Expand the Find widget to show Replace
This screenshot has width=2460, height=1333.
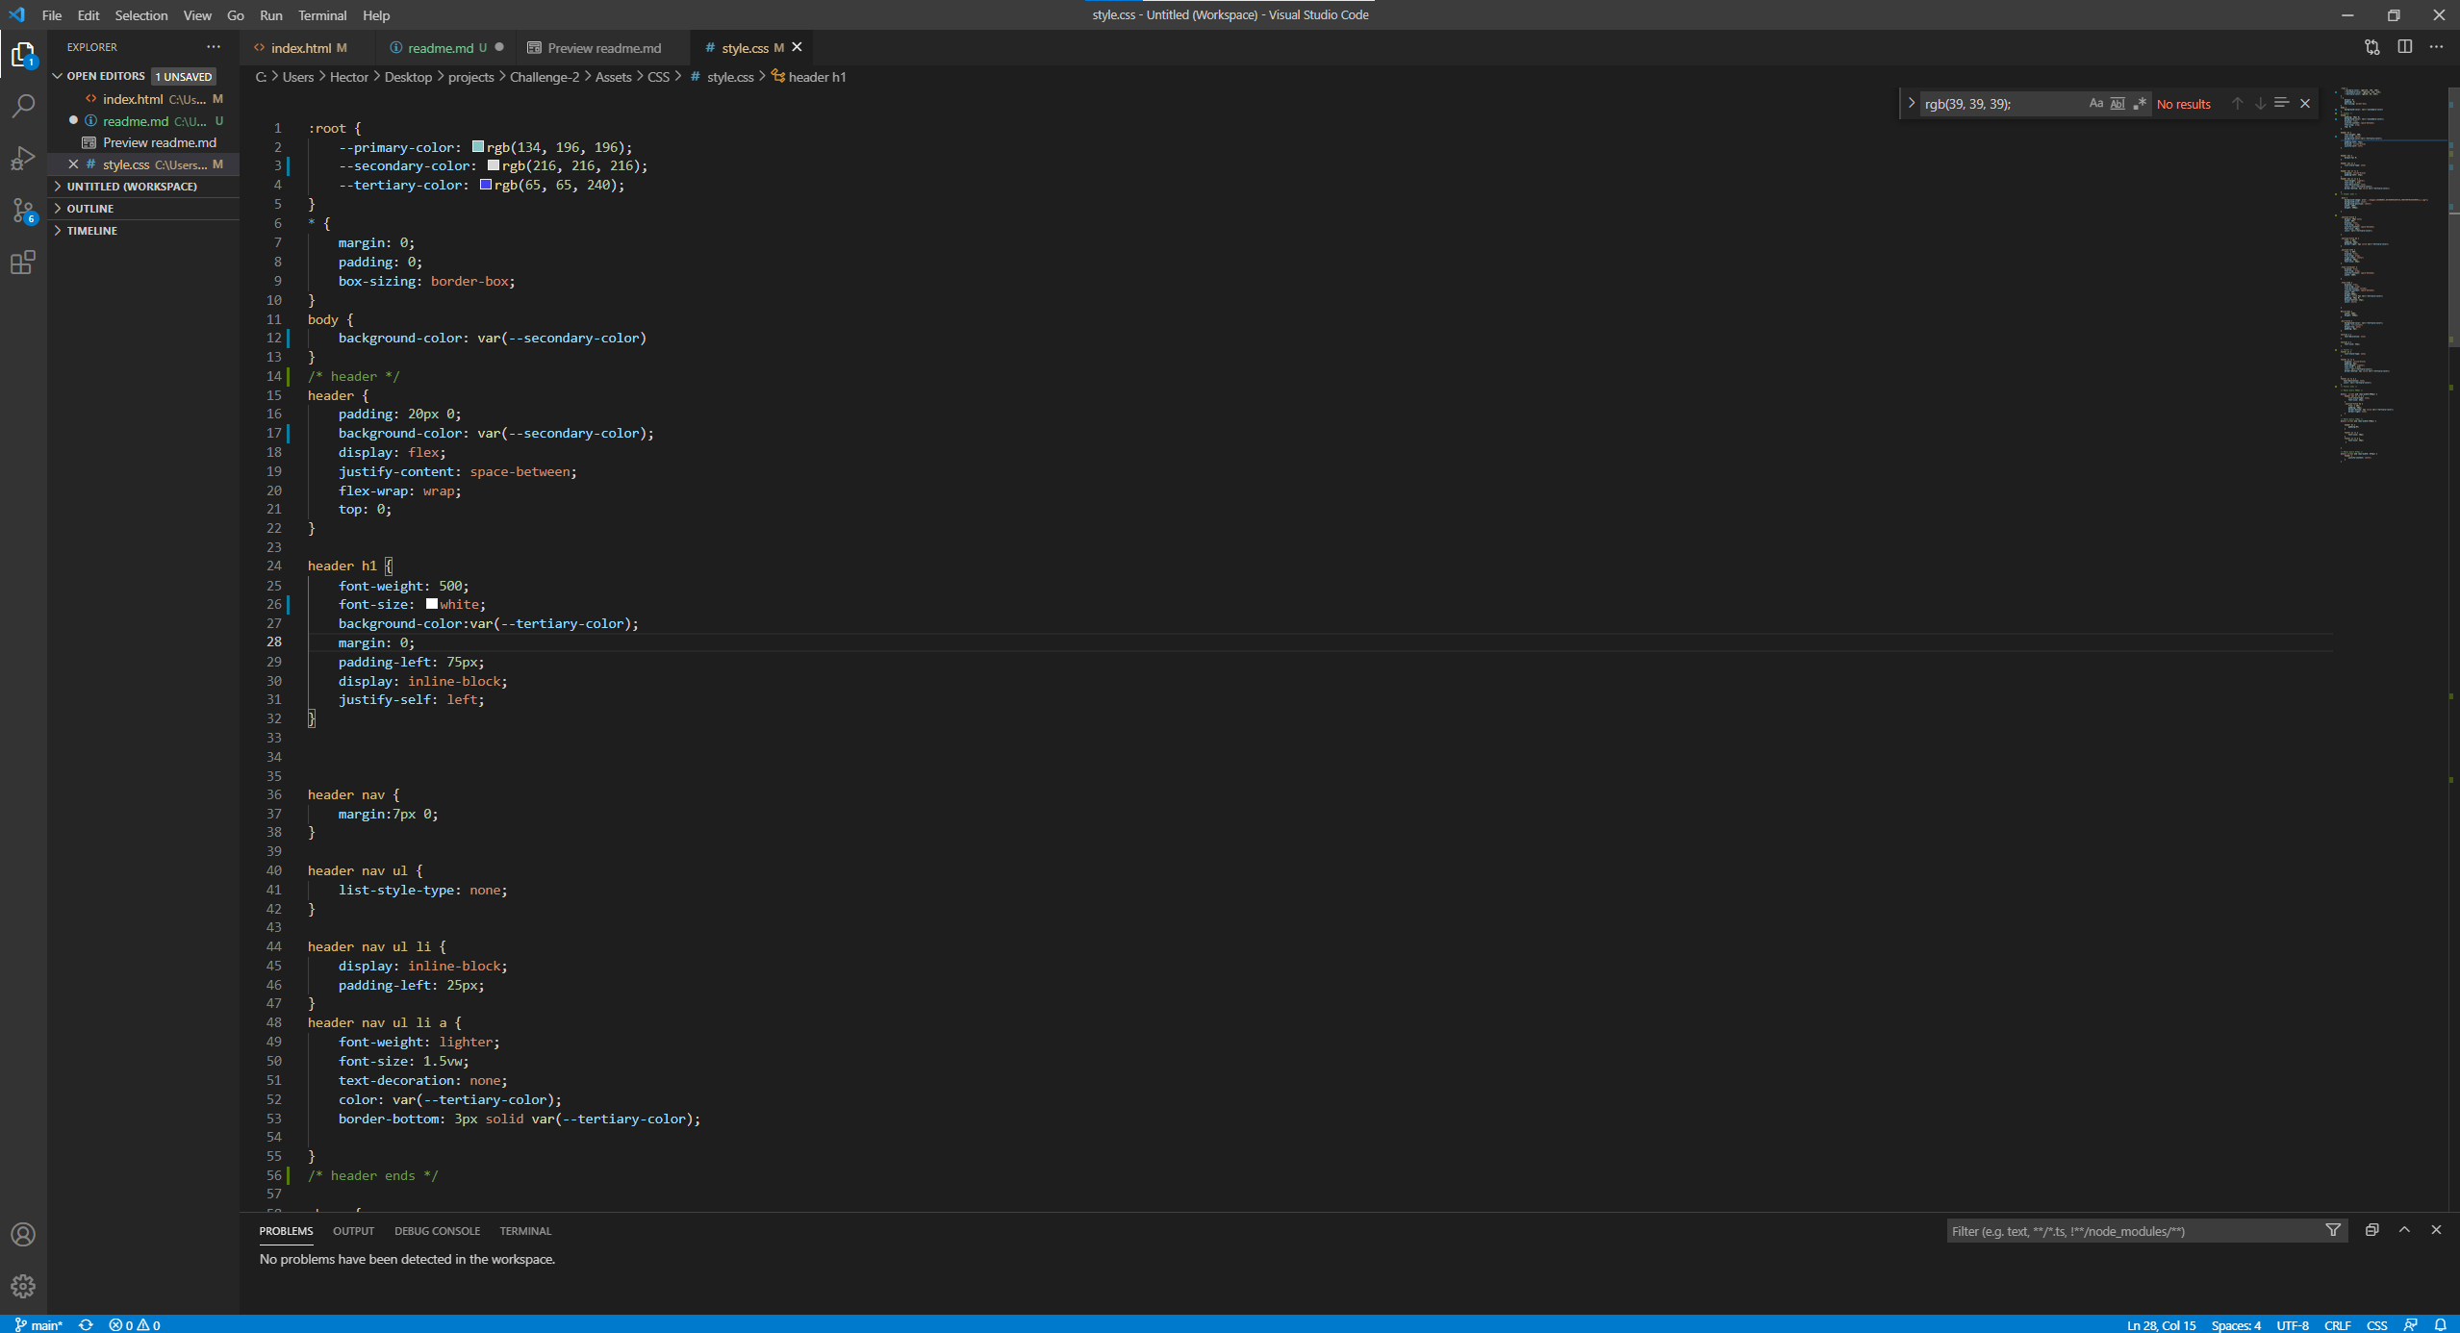[1911, 102]
